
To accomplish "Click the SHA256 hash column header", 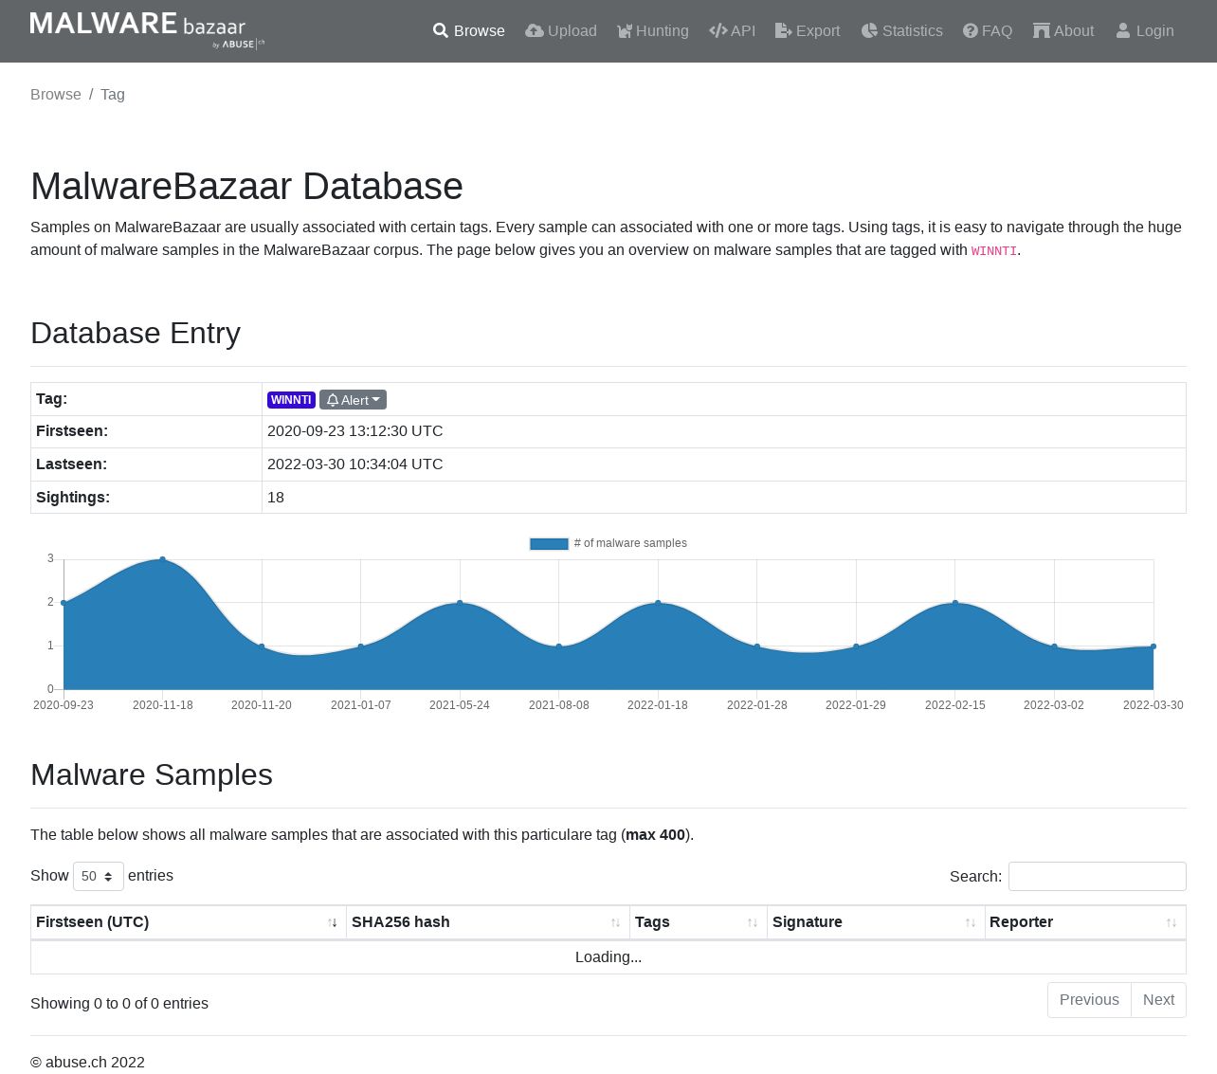I will (x=488, y=922).
